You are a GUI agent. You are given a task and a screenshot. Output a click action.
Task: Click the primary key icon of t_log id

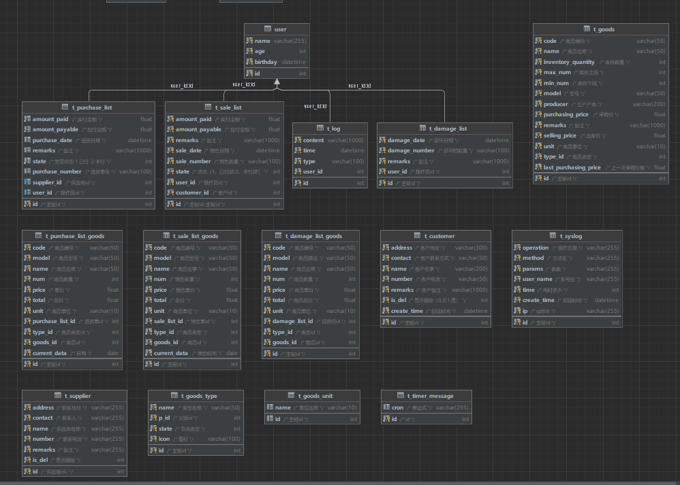(298, 182)
